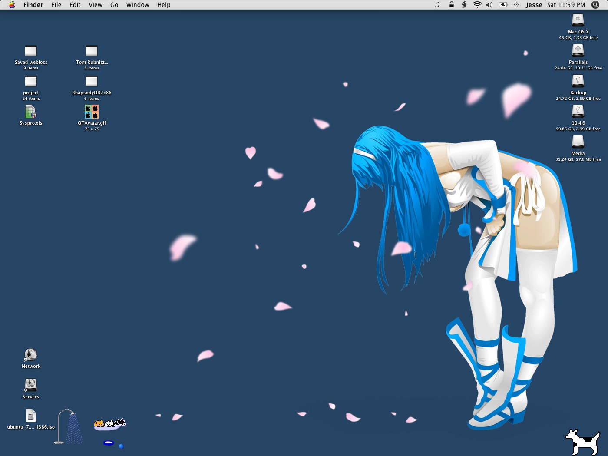Open the battery power status menu
The height and width of the screenshot is (456, 608).
pyautogui.click(x=503, y=5)
